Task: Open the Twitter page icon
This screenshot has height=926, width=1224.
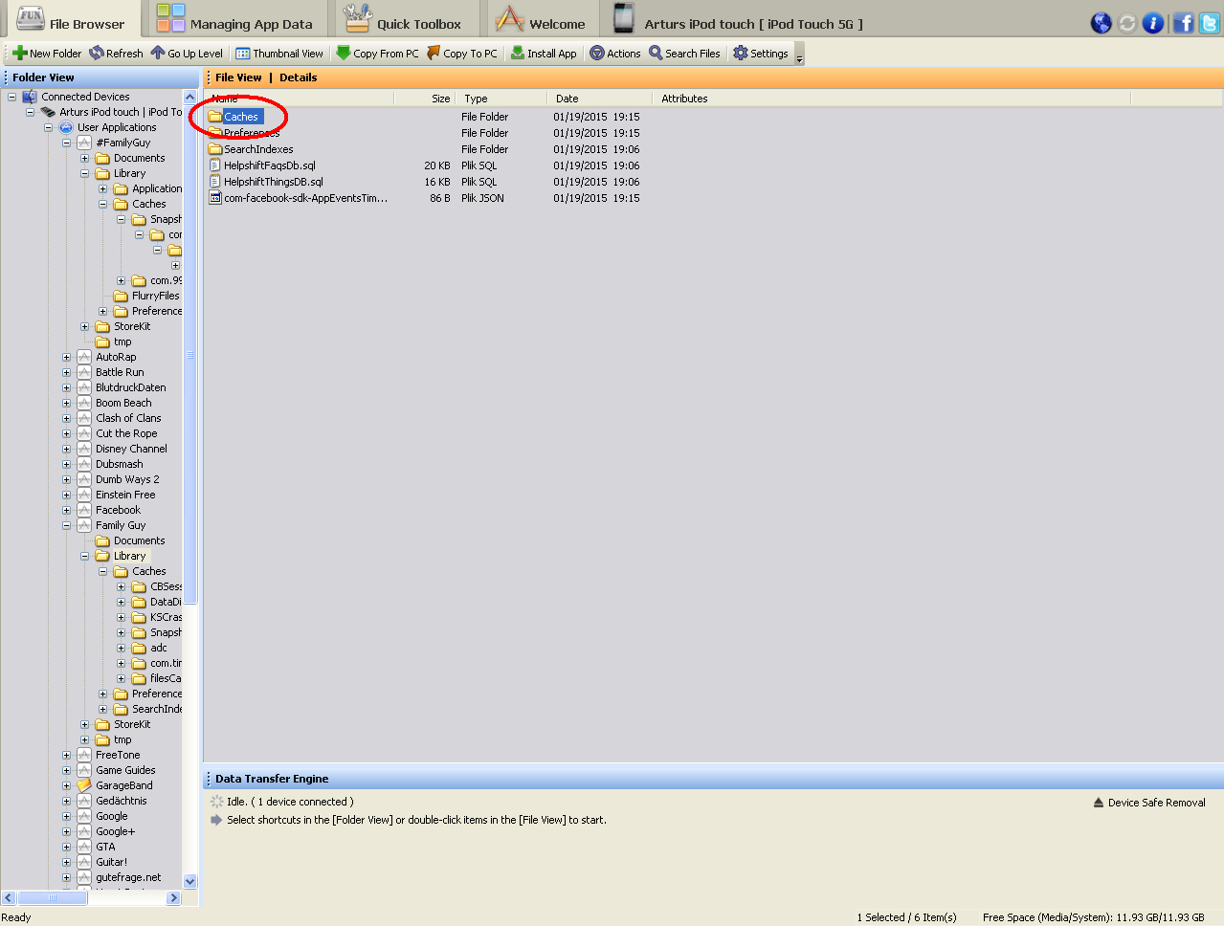Action: click(1210, 23)
